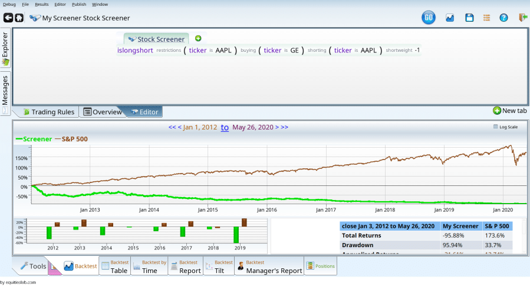Screen dimensions: 530x286
Task: Open the chart icon in top toolbar
Action: [450, 18]
